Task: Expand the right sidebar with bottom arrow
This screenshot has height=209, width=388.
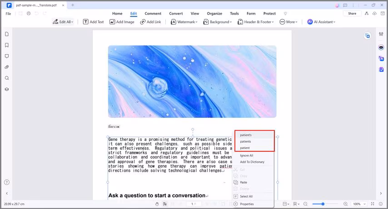Action: click(x=381, y=194)
